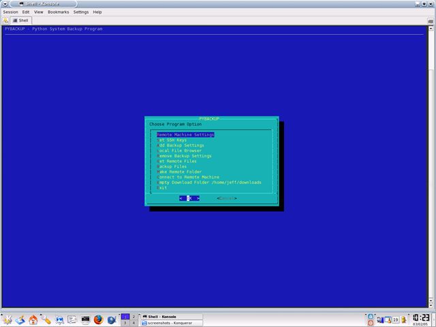Switch to virtual desktop 3
436x327 pixels.
tap(125, 323)
